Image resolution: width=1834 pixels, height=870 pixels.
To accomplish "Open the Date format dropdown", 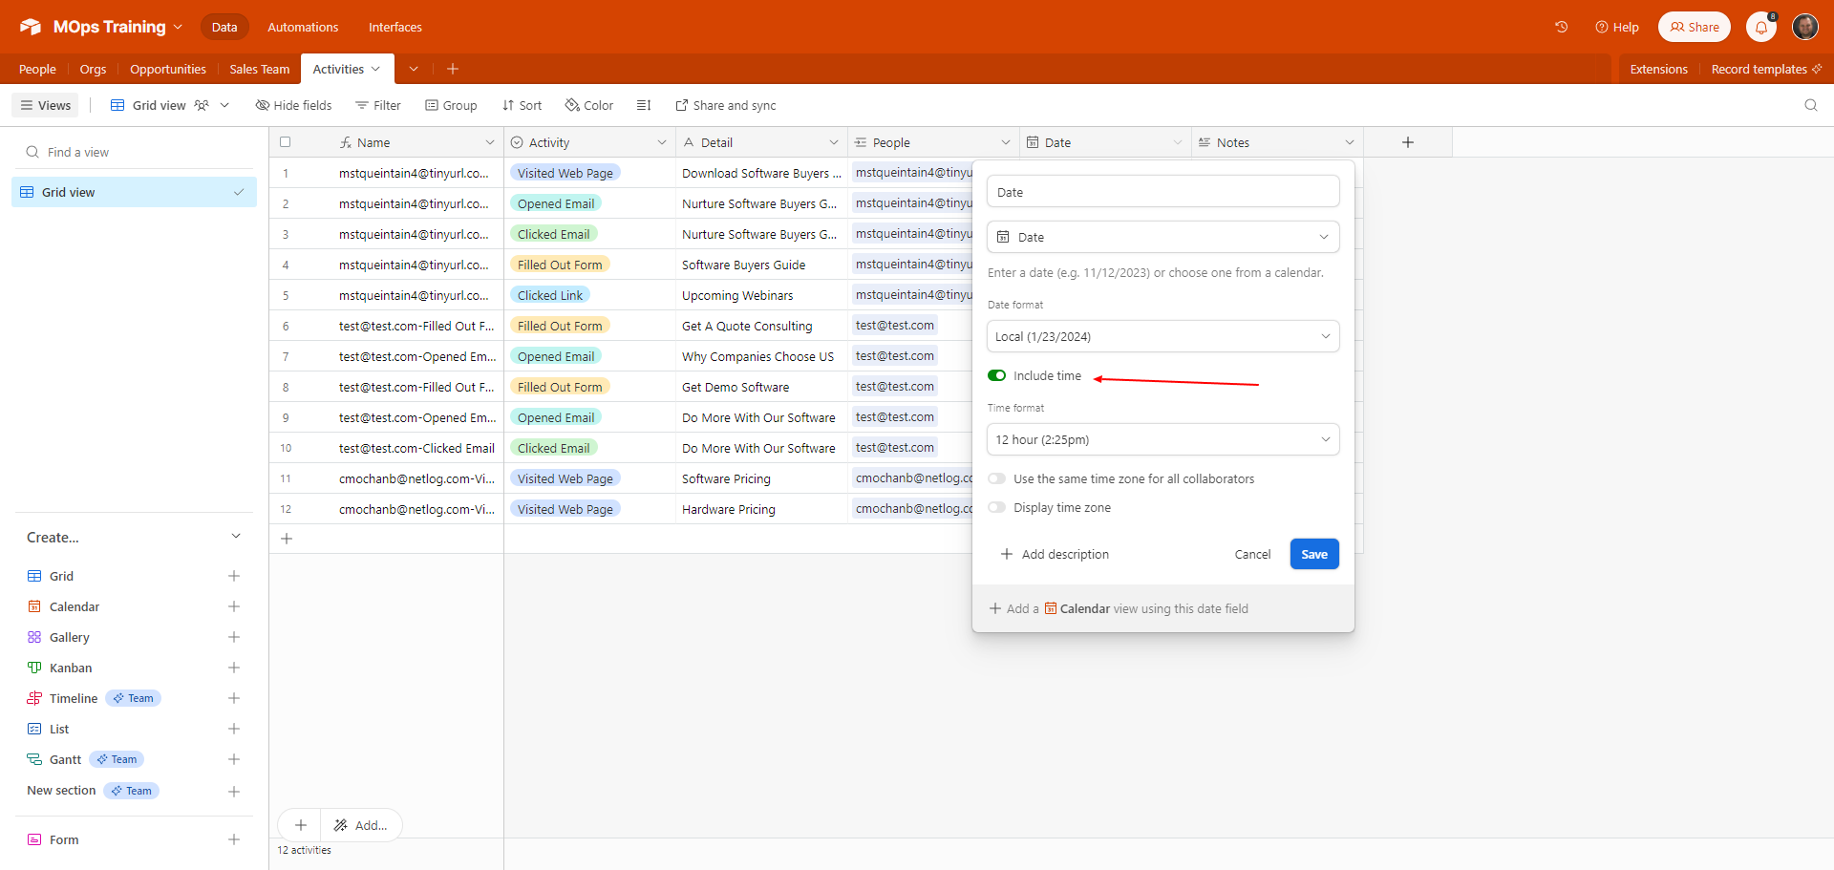I will (1162, 336).
